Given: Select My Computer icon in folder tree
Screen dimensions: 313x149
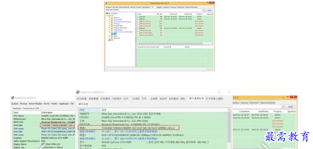Looking at the screenshot, I should (x=107, y=13).
